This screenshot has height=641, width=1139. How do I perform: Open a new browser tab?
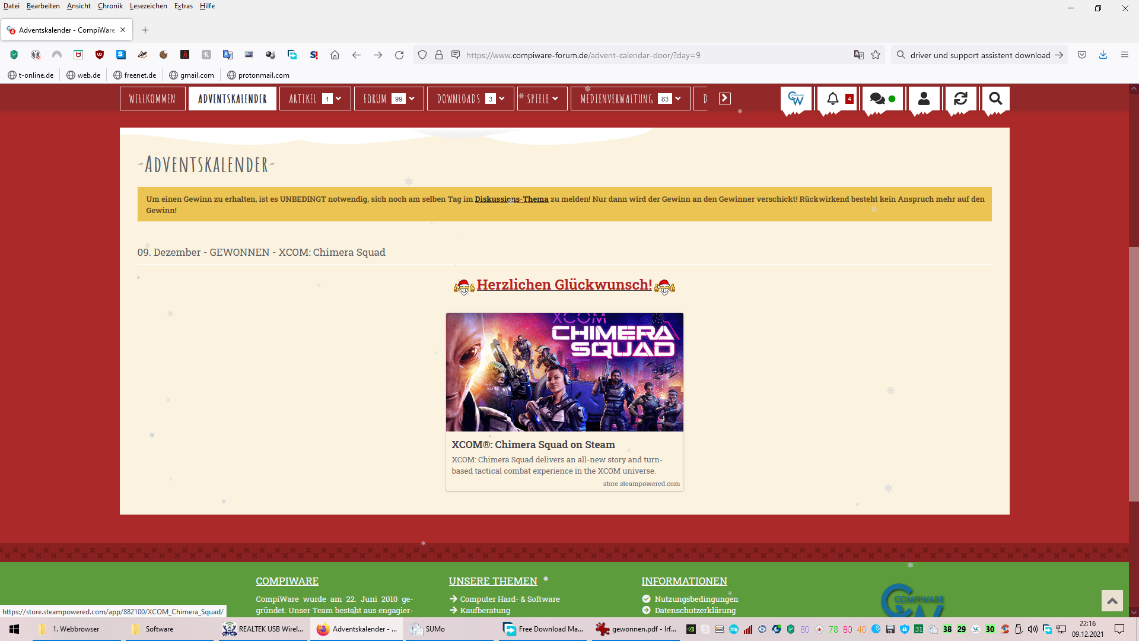(145, 30)
